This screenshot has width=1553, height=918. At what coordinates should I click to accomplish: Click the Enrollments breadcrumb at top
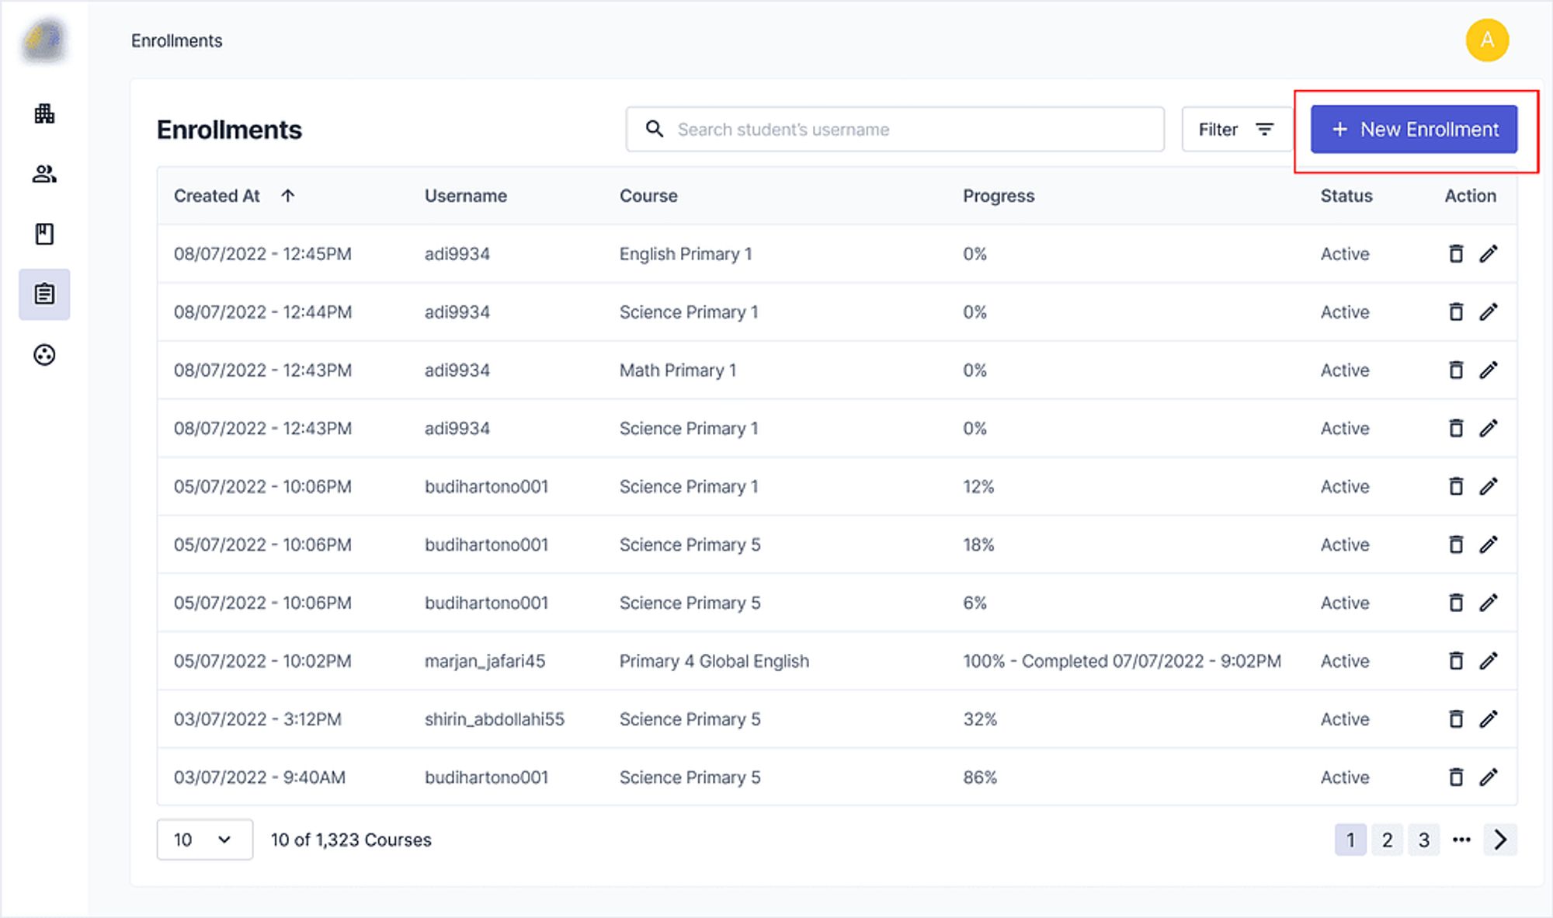pyautogui.click(x=176, y=40)
